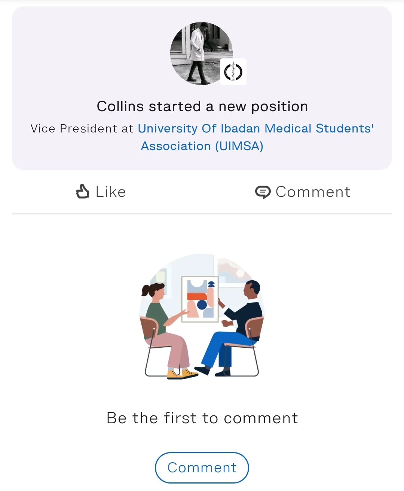This screenshot has width=404, height=491.
Task: Click the blue circle inside the artwork
Action: (x=202, y=305)
